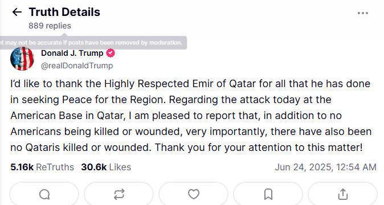
Task: Click the Jun 24, 2025 timestamp
Action: click(x=325, y=167)
